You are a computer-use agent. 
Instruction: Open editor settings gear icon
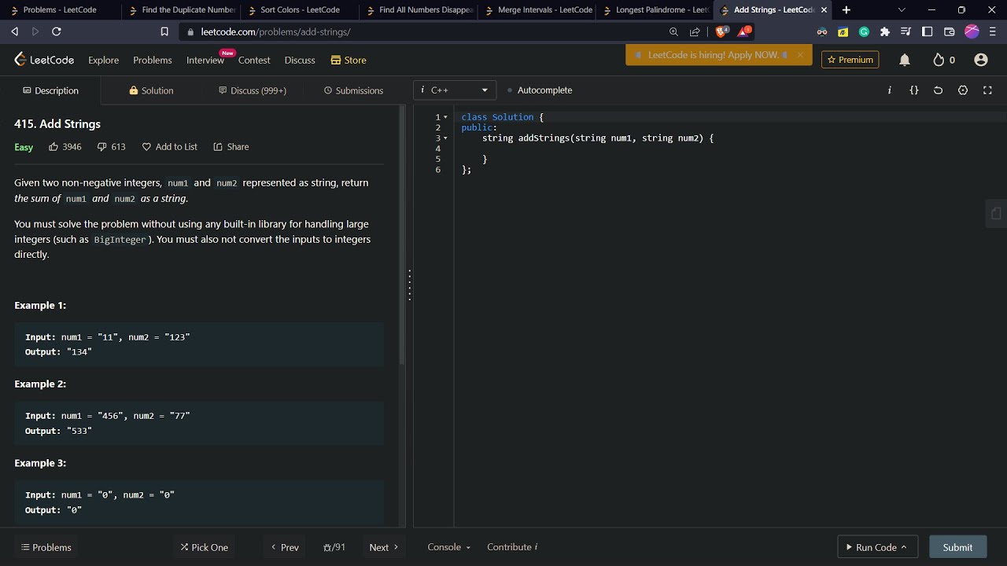click(x=963, y=90)
